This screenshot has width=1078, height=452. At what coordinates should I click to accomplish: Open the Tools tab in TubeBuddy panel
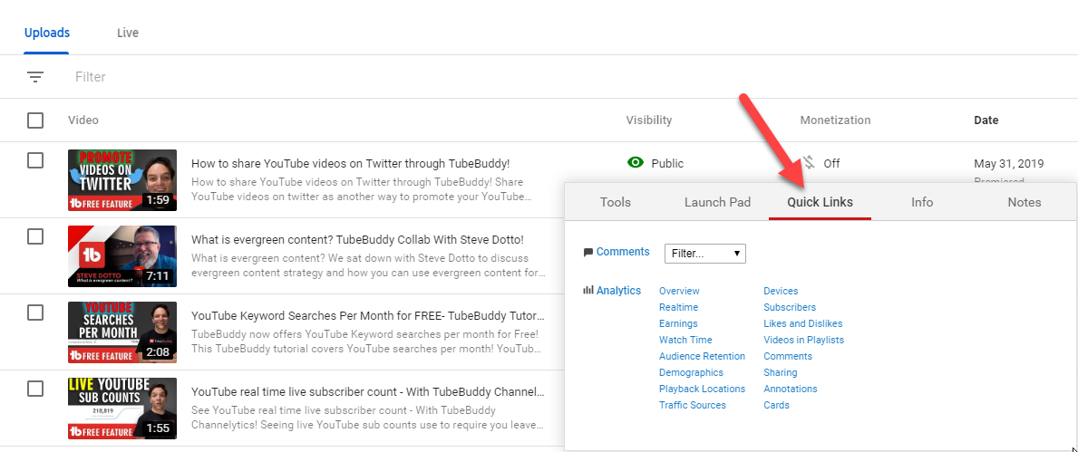(x=616, y=202)
